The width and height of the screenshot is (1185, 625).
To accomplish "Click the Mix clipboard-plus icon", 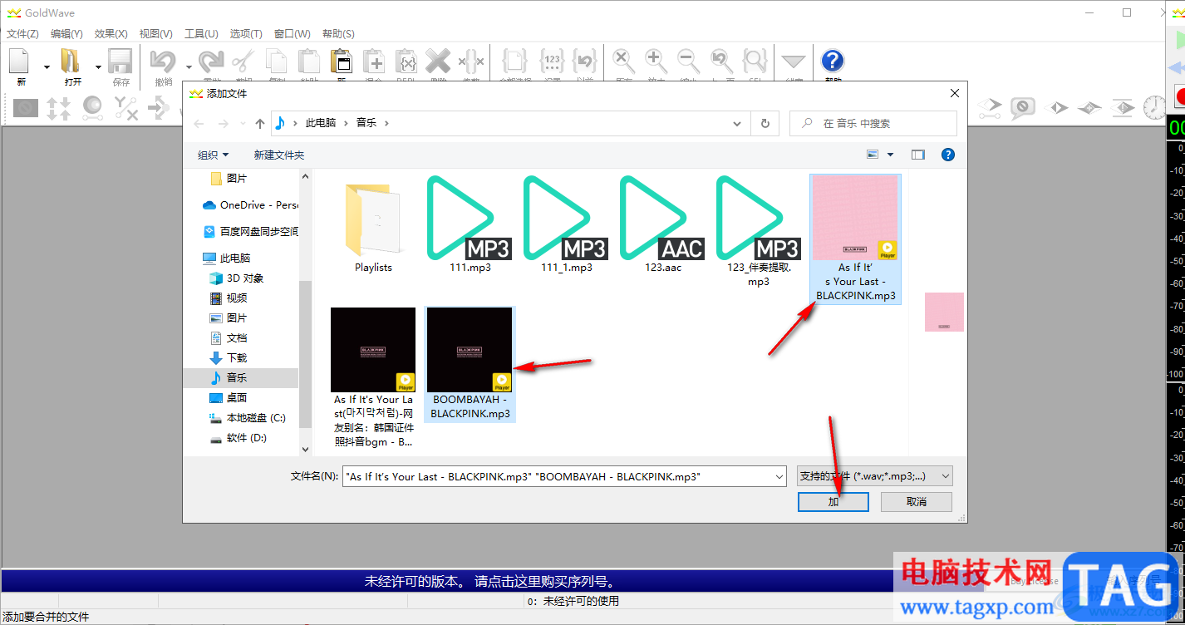I will coord(374,62).
